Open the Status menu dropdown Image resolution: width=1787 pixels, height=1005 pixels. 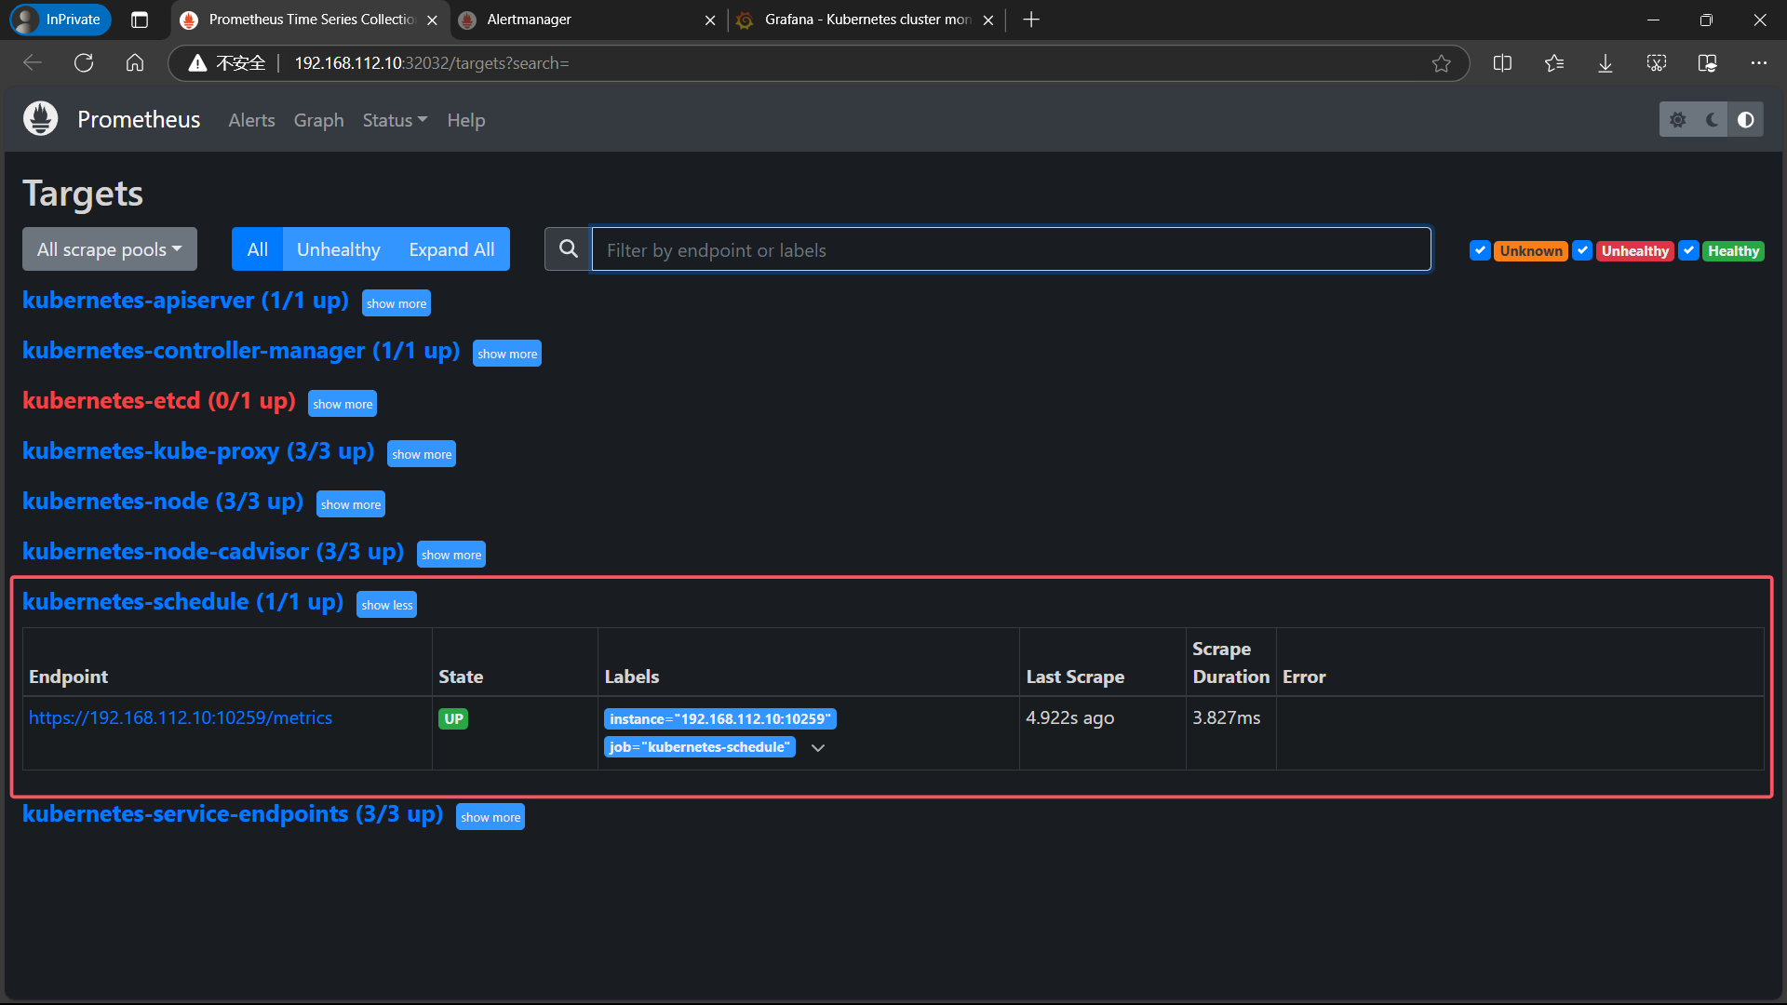pyautogui.click(x=395, y=120)
